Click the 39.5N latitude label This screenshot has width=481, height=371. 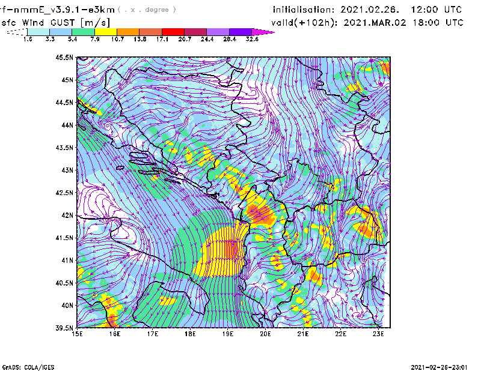tap(64, 328)
